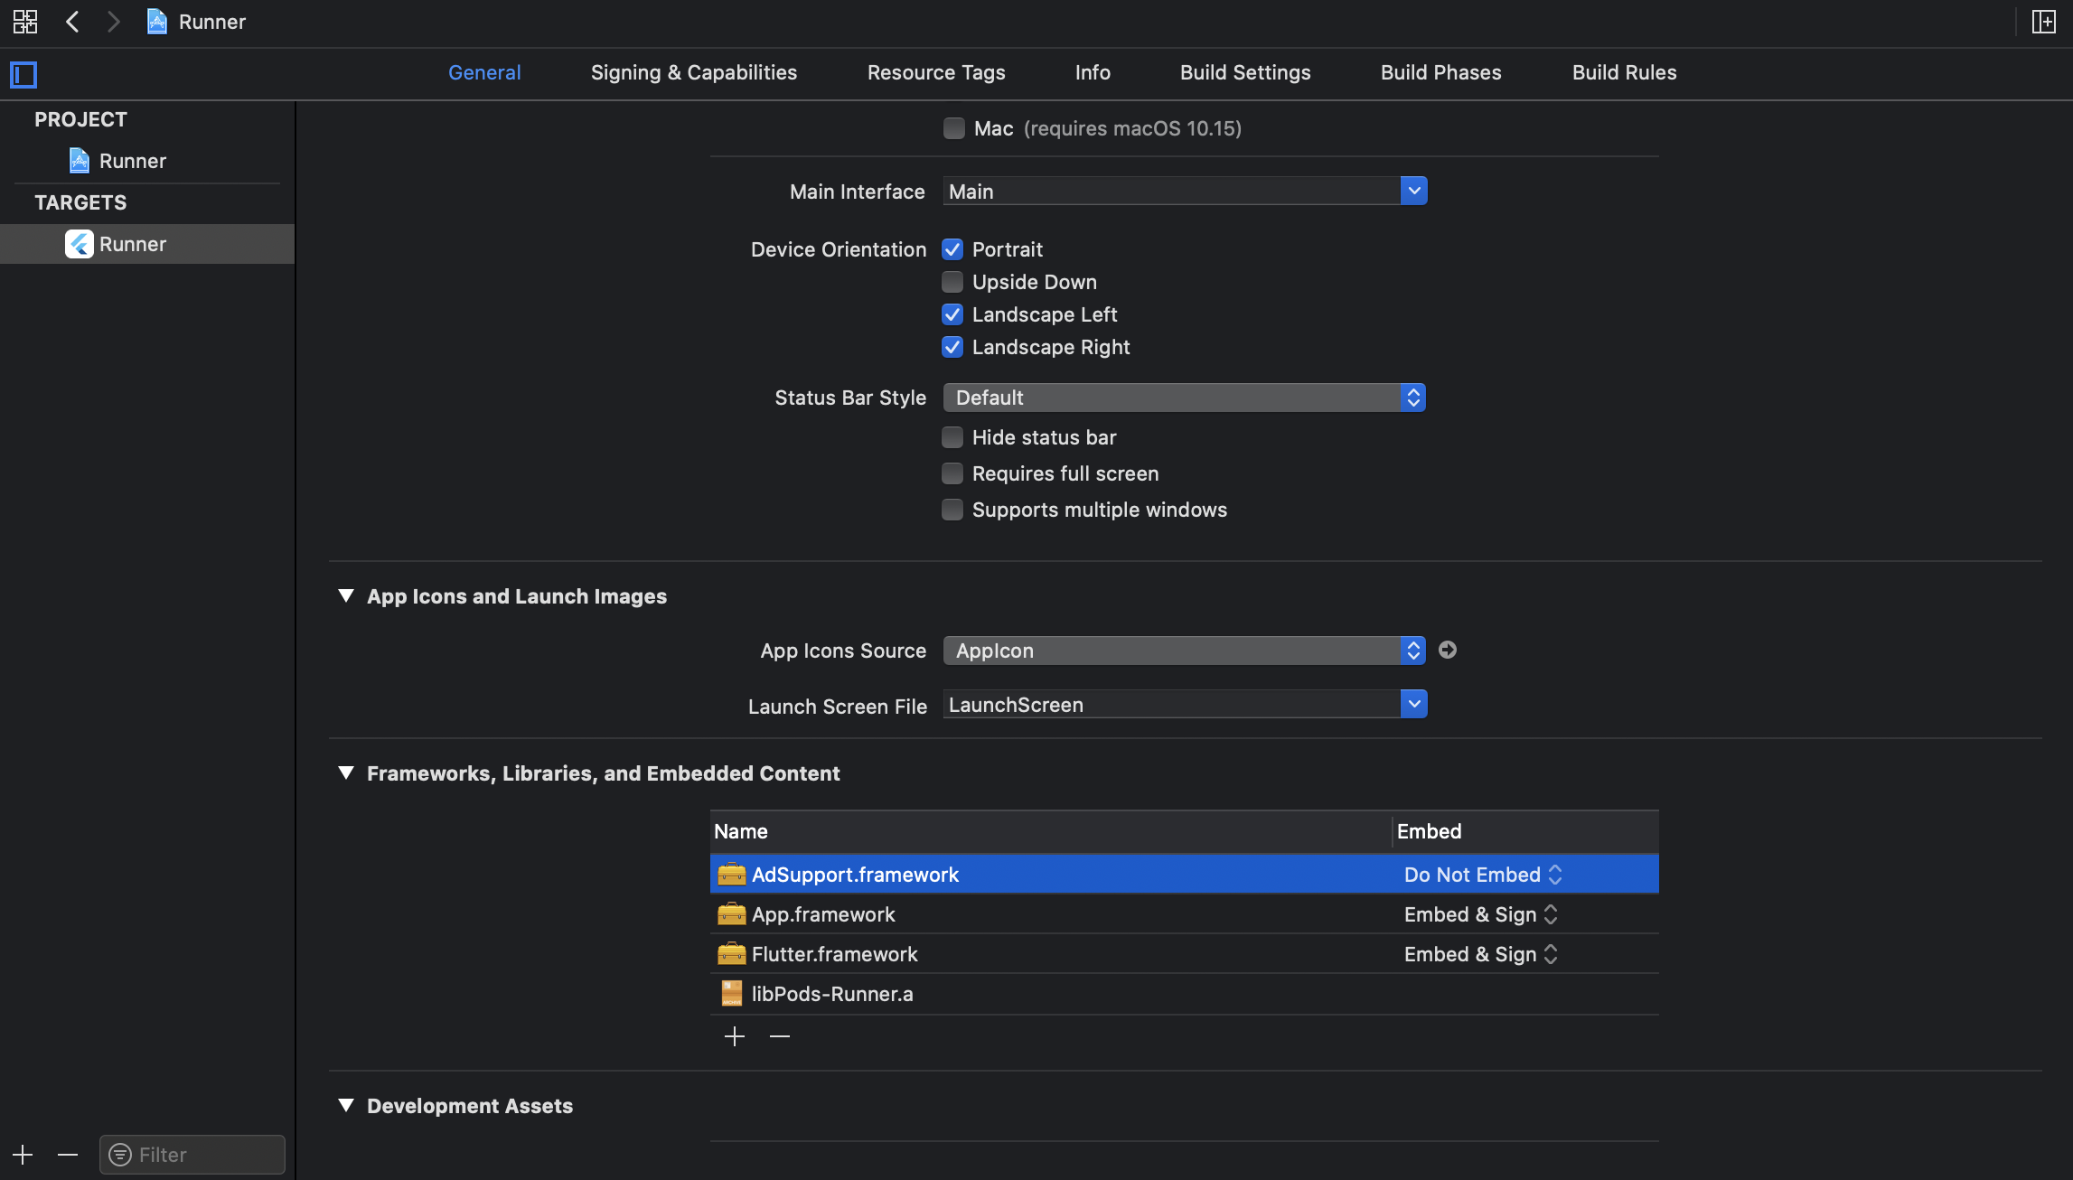2073x1180 pixels.
Task: Click the Flutter icon of the Runner target
Action: pyautogui.click(x=80, y=244)
